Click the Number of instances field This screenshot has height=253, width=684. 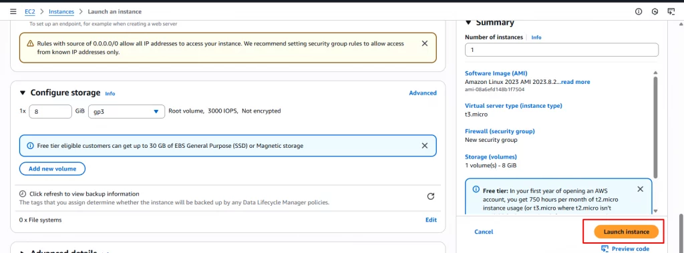pos(561,50)
